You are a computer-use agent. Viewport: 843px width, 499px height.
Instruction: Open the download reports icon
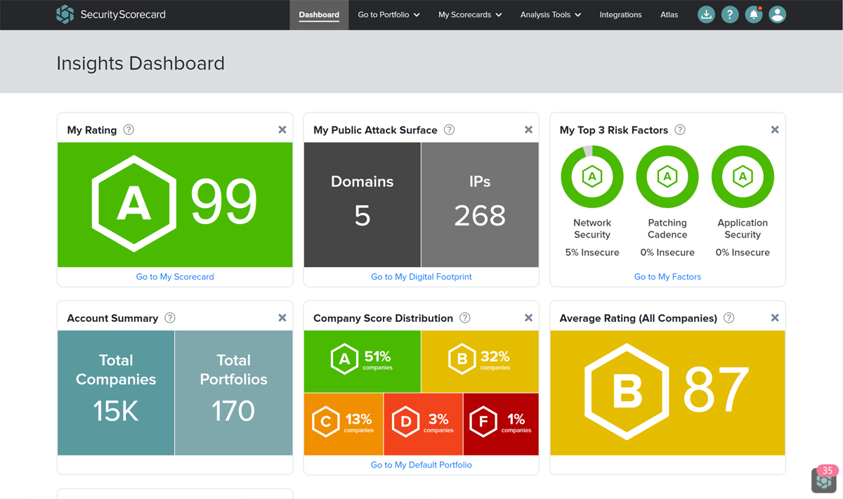[706, 14]
